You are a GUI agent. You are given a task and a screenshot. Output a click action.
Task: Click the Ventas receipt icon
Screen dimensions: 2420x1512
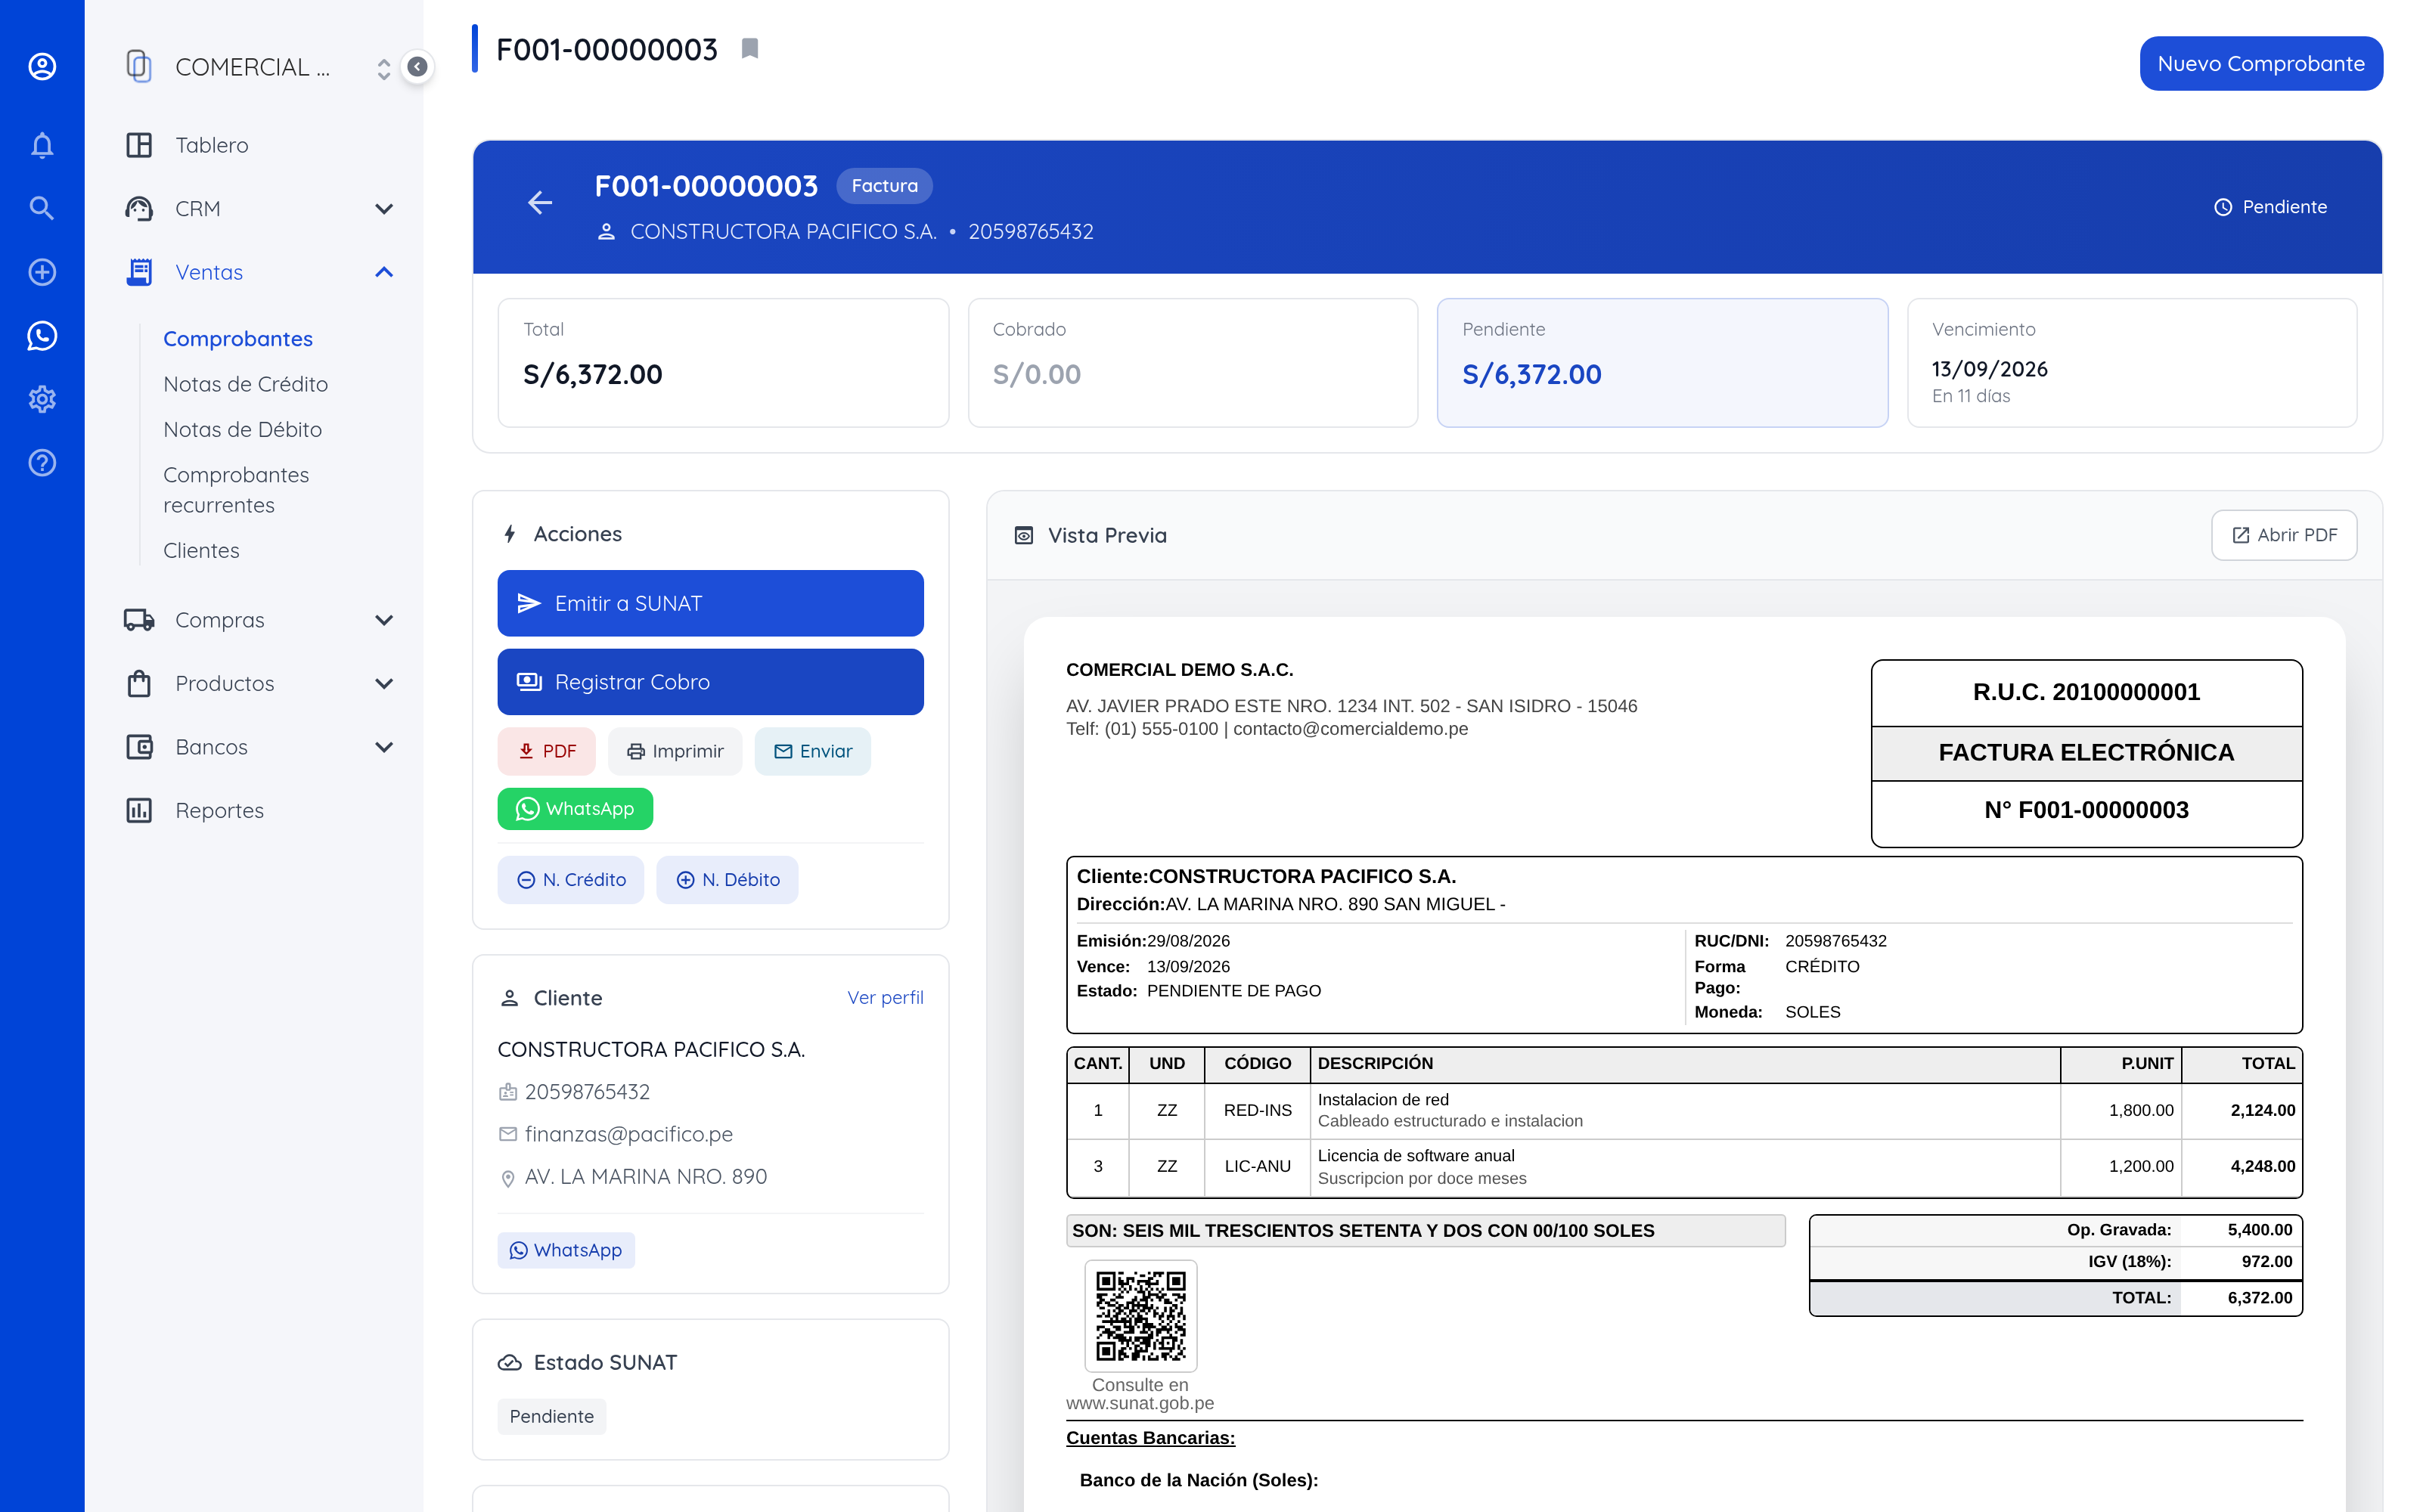click(139, 272)
